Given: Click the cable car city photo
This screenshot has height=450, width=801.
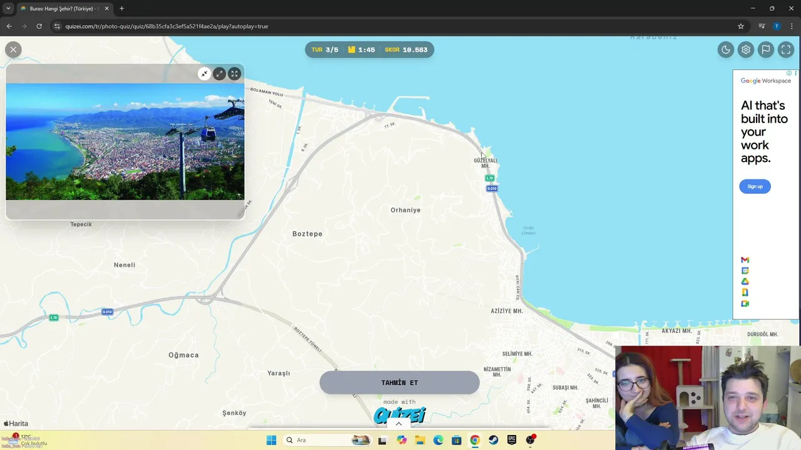Looking at the screenshot, I should click(125, 142).
